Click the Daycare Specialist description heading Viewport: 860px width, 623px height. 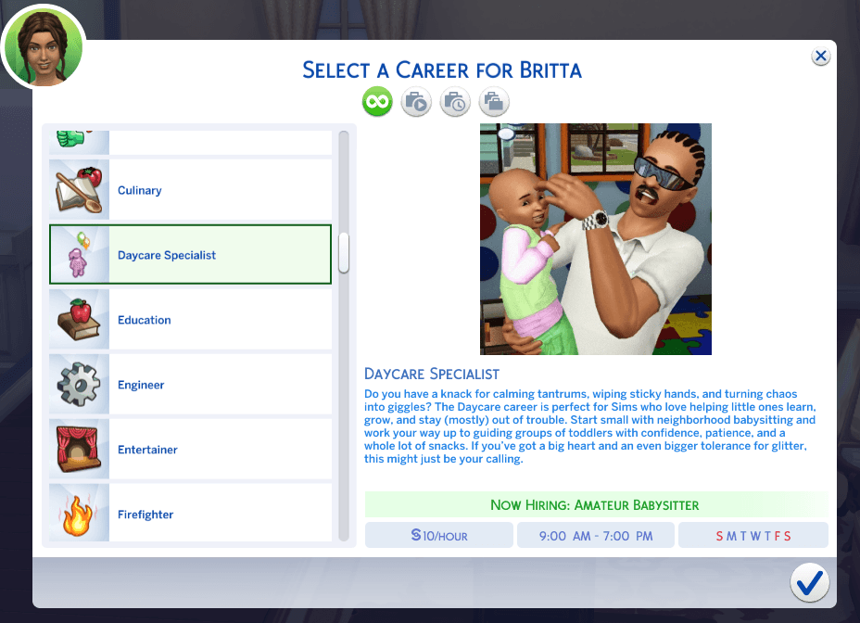point(432,375)
